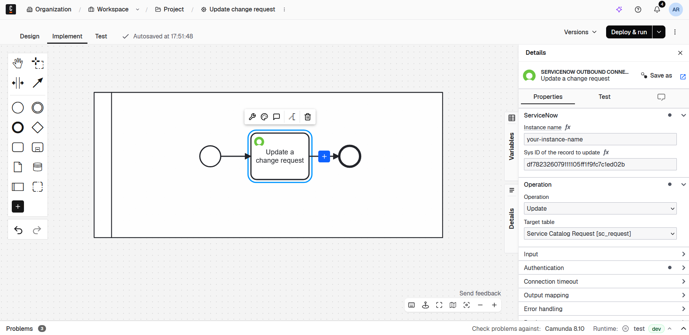This screenshot has height=335, width=689.
Task: Open the wrench Change element menu
Action: pyautogui.click(x=252, y=117)
